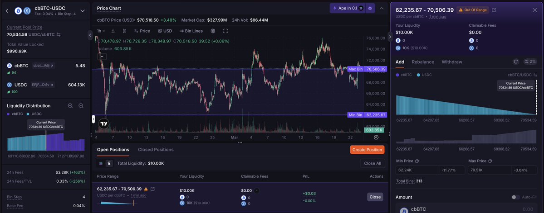Enter fullscreen chart mode

tap(225, 31)
